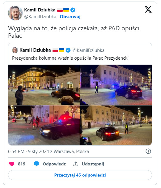The width and height of the screenshot is (161, 188).
Task: Open the top-left photo with the hooded bystander
Action: click(44, 85)
